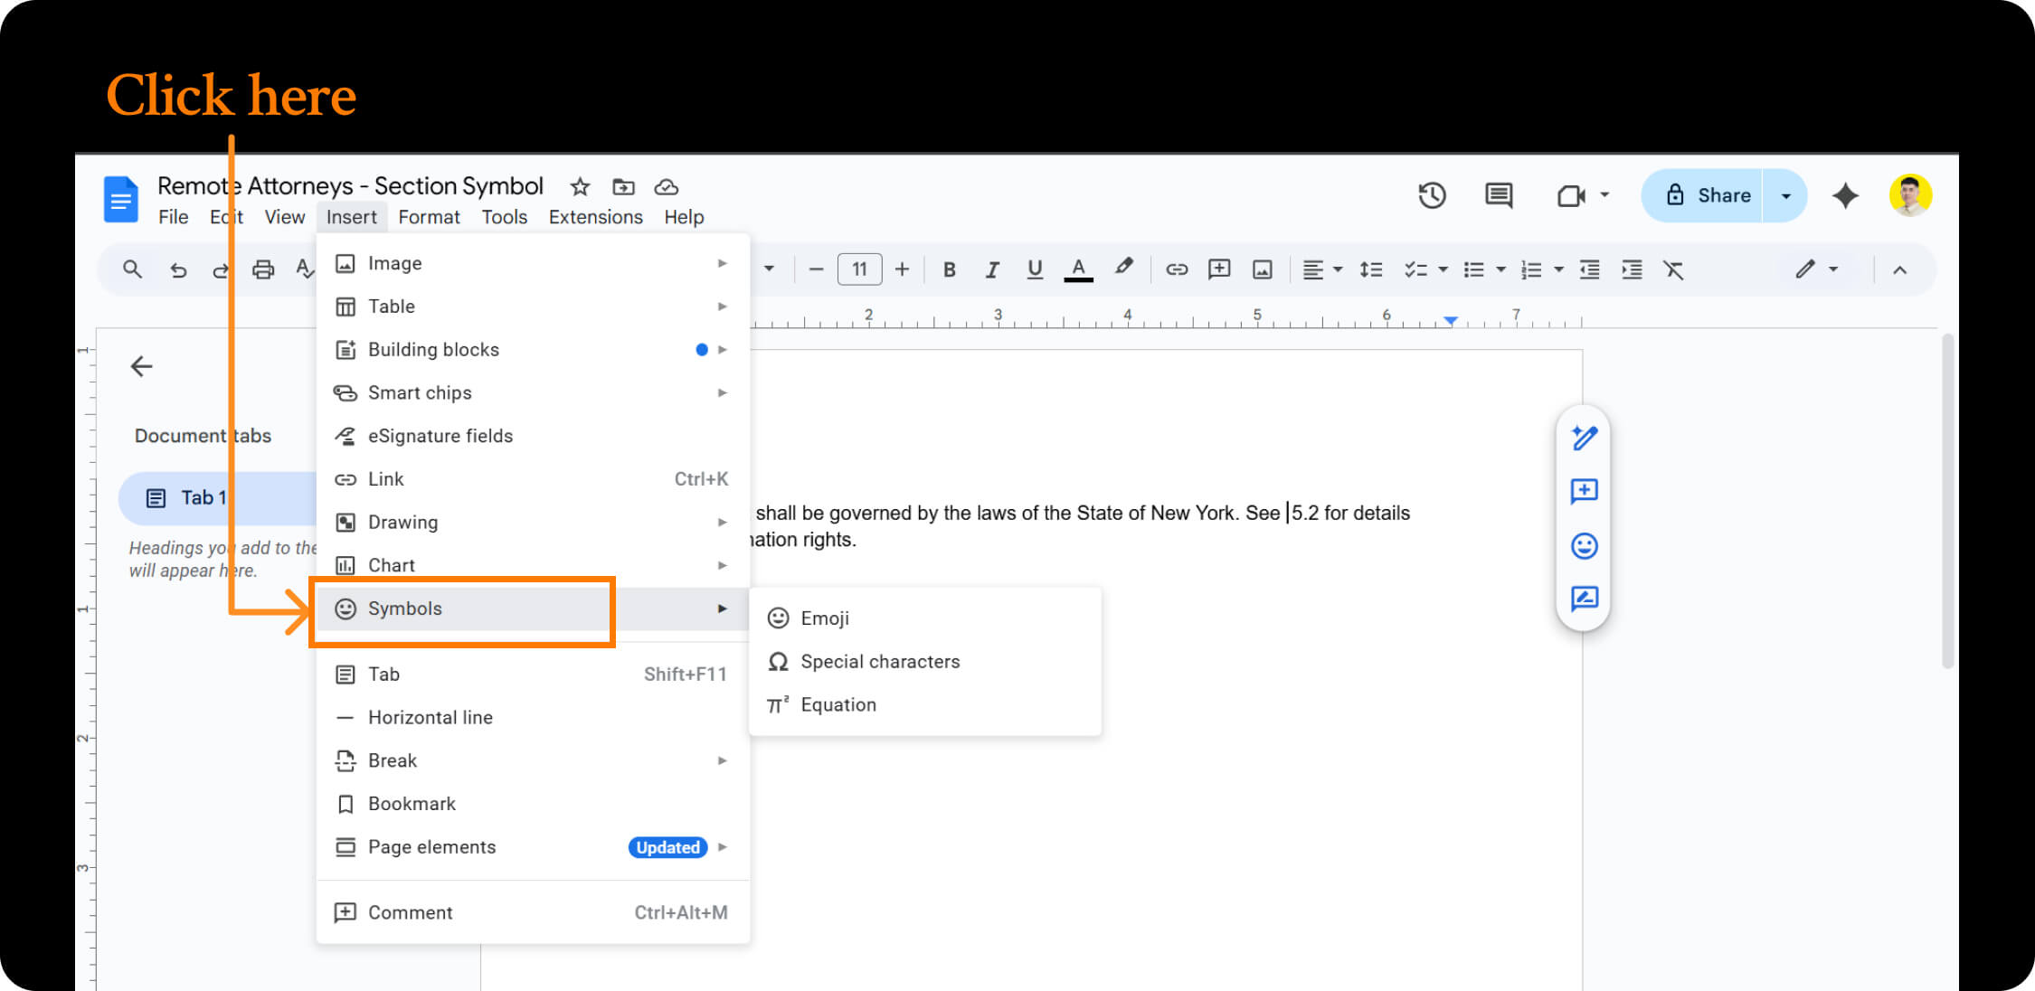Image resolution: width=2035 pixels, height=991 pixels.
Task: Open the editing mode pencil dropdown
Action: tap(1816, 269)
